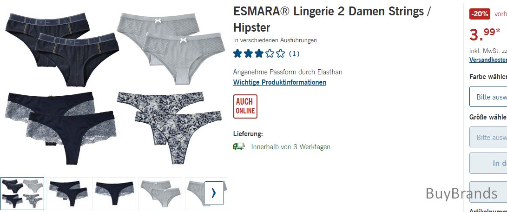Click the fifth empty rating star

coord(280,53)
